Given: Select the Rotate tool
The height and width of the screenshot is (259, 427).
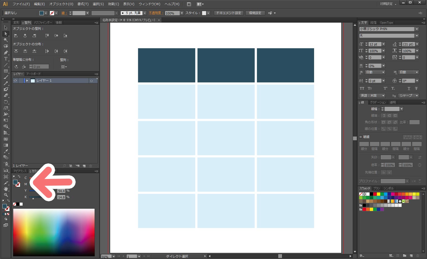Looking at the screenshot, I should point(6,102).
